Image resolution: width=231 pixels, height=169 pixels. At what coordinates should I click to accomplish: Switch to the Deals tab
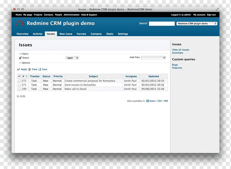point(110,34)
